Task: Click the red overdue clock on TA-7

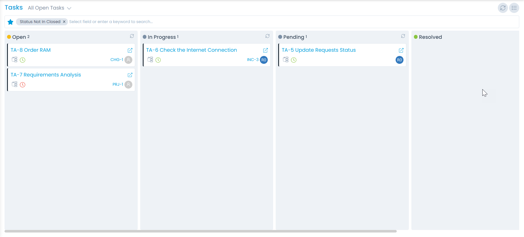Action: click(x=23, y=85)
